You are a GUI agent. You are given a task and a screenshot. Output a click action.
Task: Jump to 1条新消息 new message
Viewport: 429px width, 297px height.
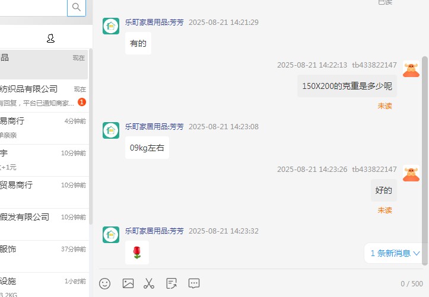tap(395, 253)
